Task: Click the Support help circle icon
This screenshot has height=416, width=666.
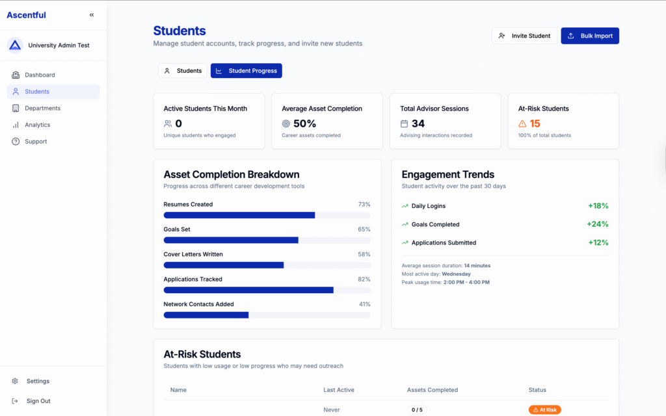Action: click(x=16, y=142)
